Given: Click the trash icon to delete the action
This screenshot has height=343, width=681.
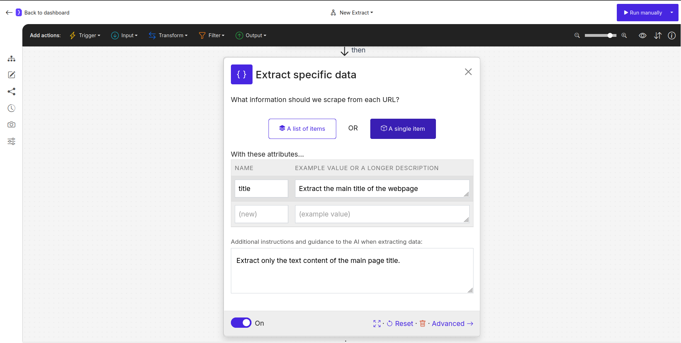Looking at the screenshot, I should (422, 324).
